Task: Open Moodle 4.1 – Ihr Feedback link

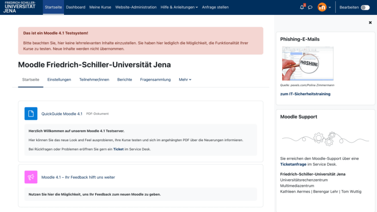Action: pyautogui.click(x=78, y=177)
